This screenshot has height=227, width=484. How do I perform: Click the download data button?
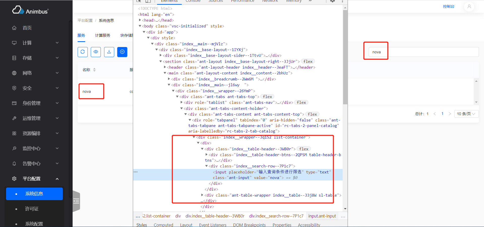(109, 52)
